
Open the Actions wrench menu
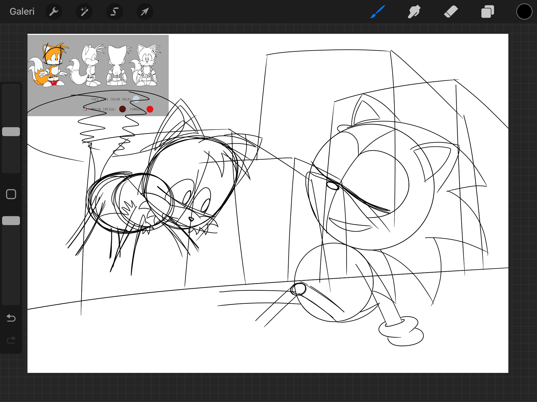pyautogui.click(x=54, y=12)
